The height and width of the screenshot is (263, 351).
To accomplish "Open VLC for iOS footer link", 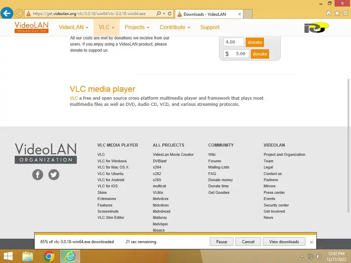I will [x=107, y=186].
